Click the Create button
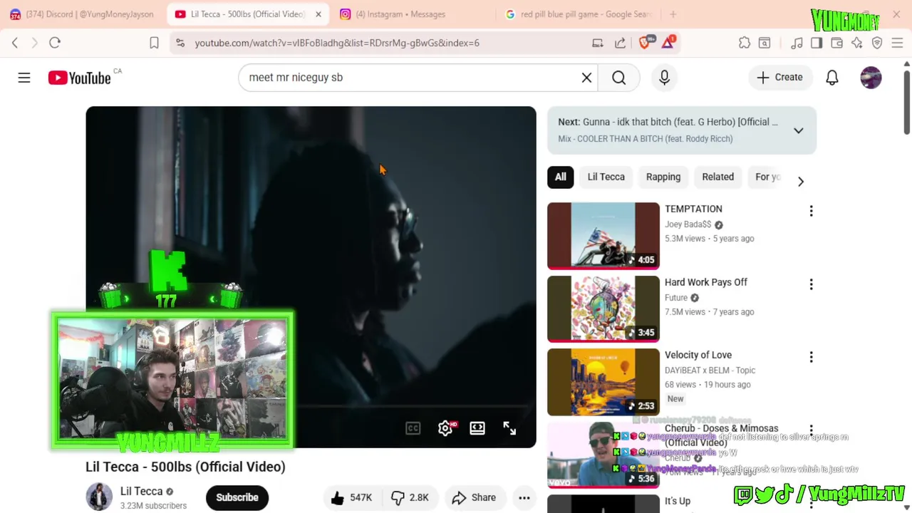Screen dimensions: 912x513 pos(779,78)
